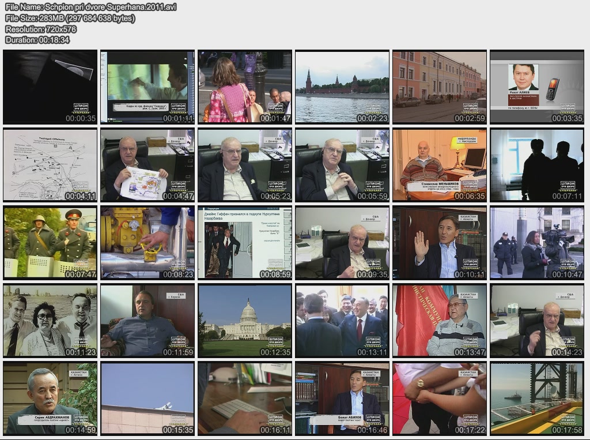This screenshot has height=440, width=590.
Task: Click the news webpage screenshot thumbnail at 00:08:59
Action: pos(245,243)
